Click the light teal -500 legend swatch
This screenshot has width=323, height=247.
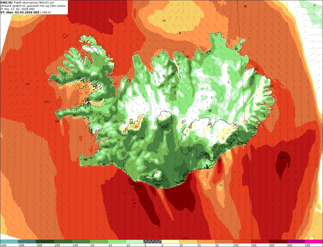[9, 241]
